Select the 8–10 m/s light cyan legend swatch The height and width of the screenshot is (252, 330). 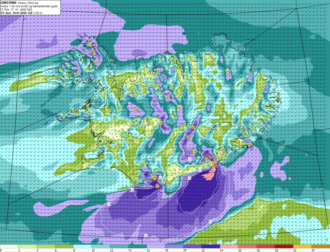click(82, 247)
